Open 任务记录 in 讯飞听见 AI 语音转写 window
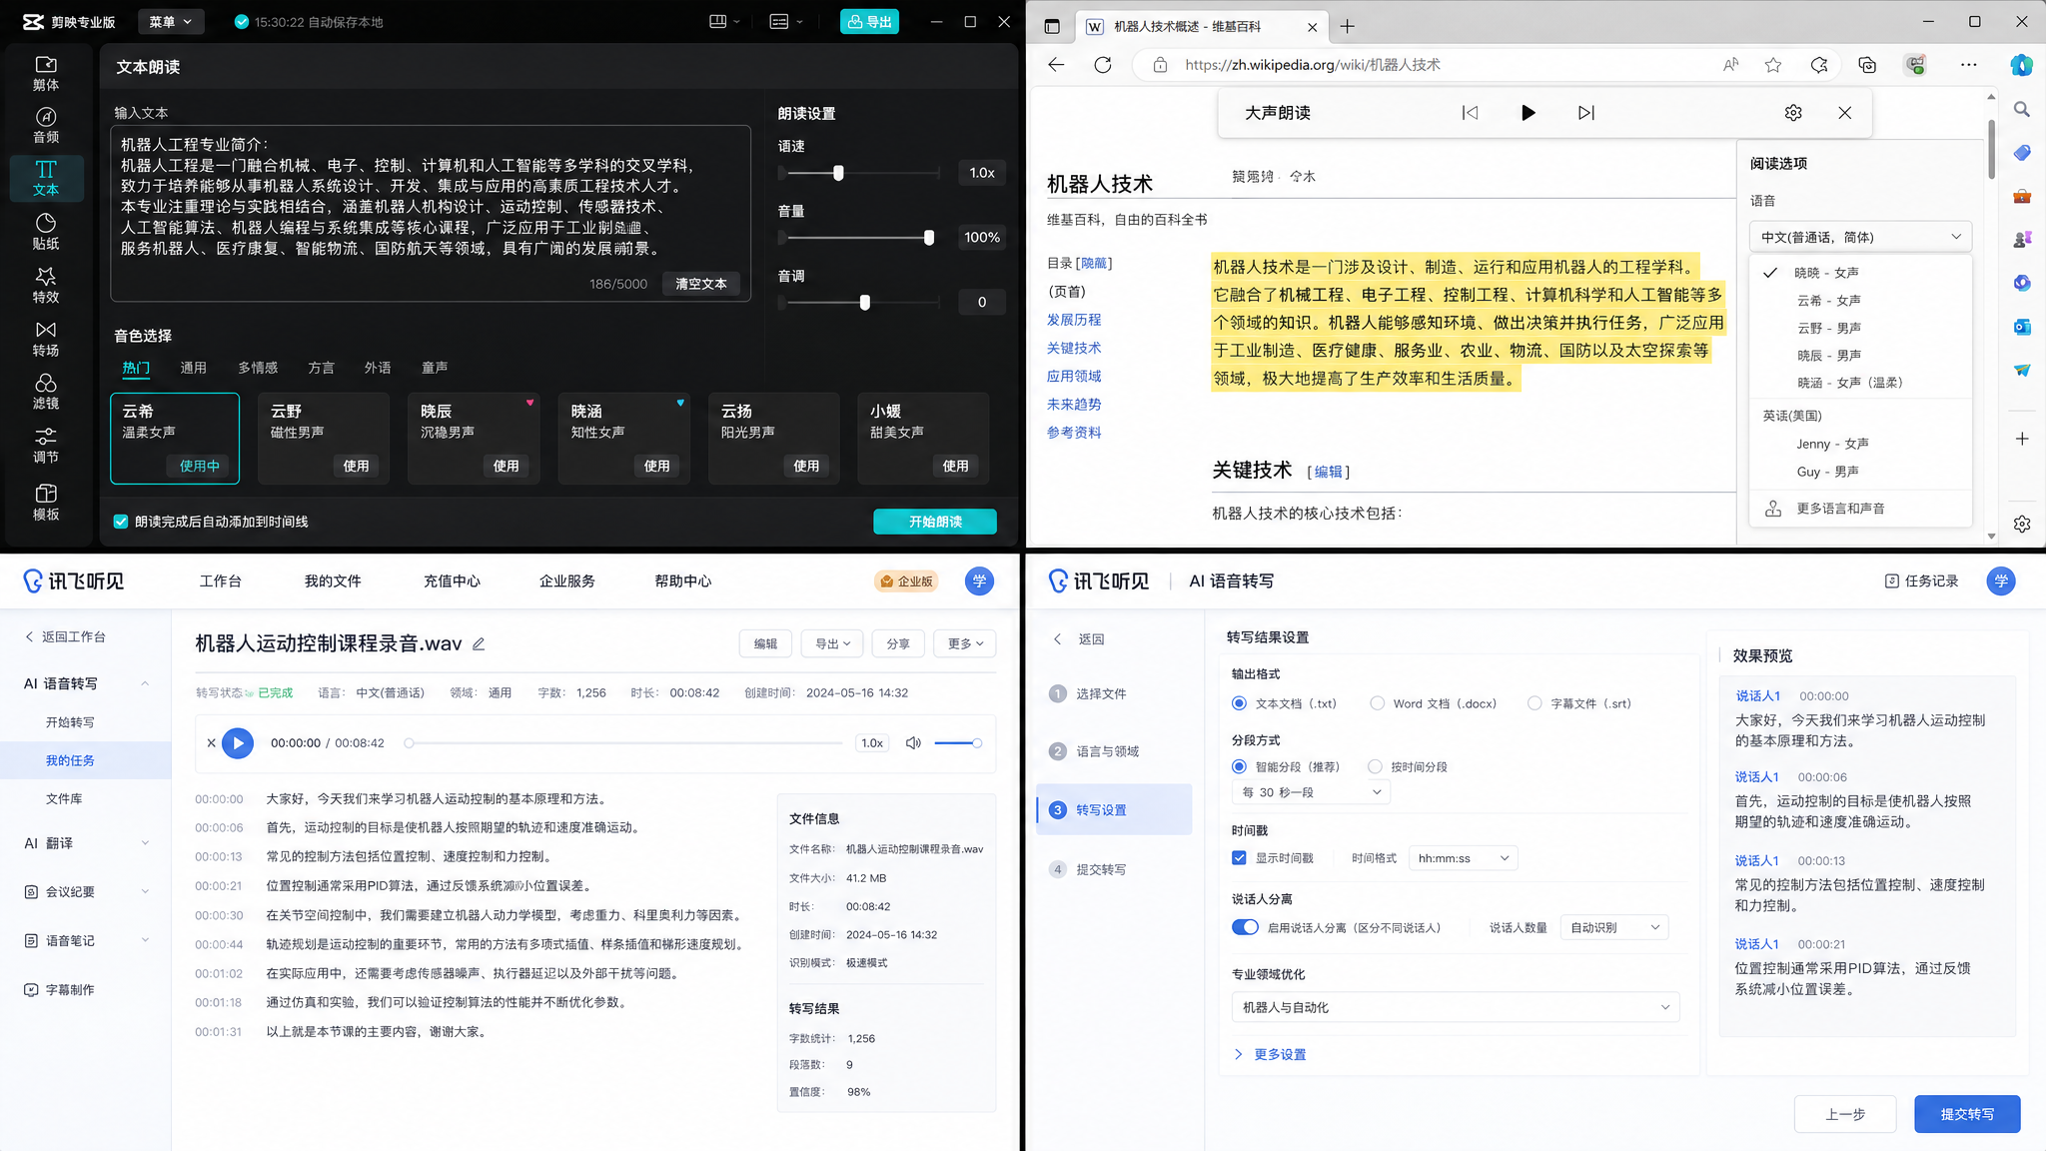The image size is (2046, 1151). (1921, 581)
